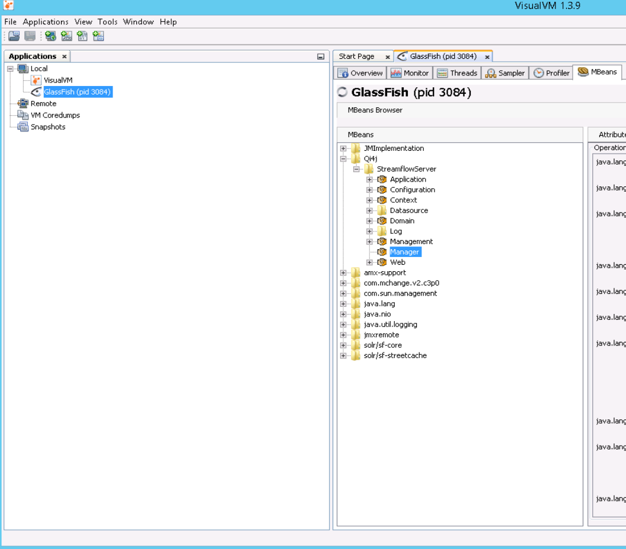Viewport: 626px width, 549px height.
Task: Open the File menu
Action: [x=11, y=22]
